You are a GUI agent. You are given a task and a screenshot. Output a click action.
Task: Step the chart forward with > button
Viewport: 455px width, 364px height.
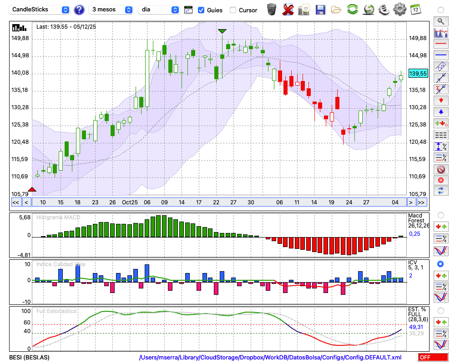410,202
